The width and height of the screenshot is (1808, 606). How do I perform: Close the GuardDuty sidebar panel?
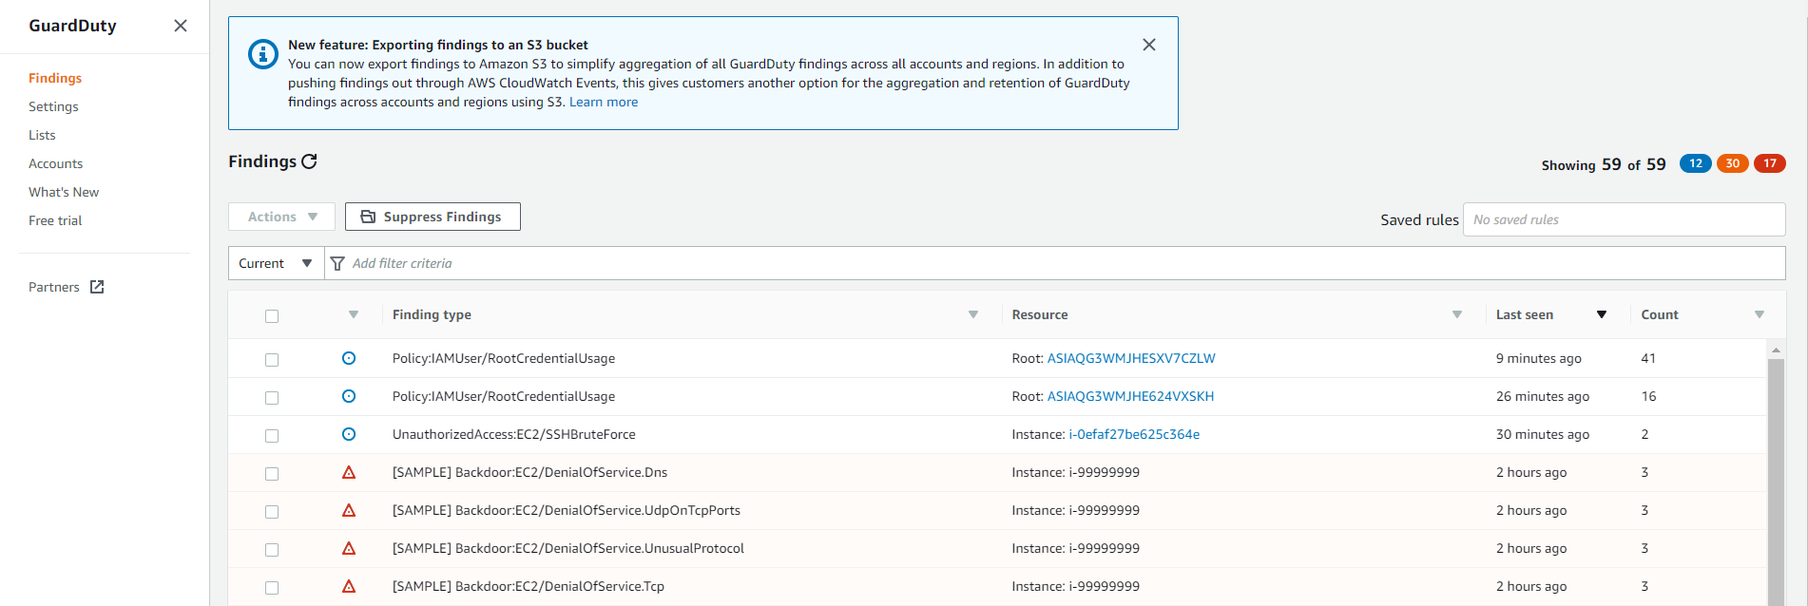(181, 26)
